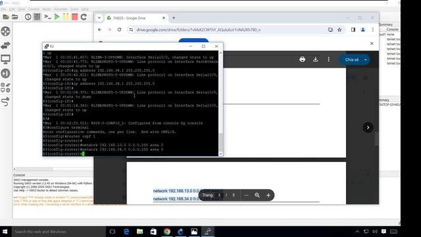Click PuTTY terminal scrollbar up arrow
Viewport: 421px width, 237px height.
tap(221, 53)
